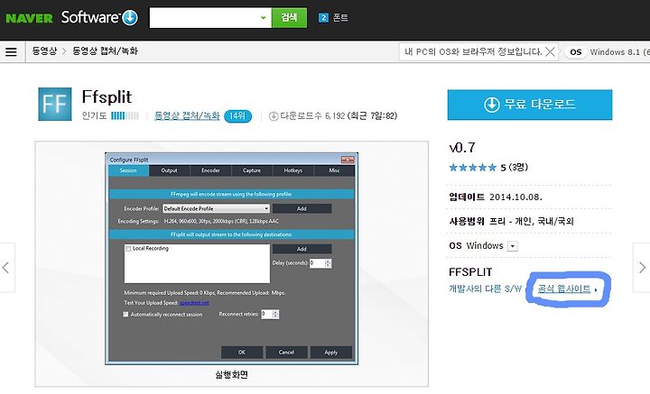The width and height of the screenshot is (650, 394).
Task: Click the Windows 8.1 OS text
Action: click(x=619, y=52)
